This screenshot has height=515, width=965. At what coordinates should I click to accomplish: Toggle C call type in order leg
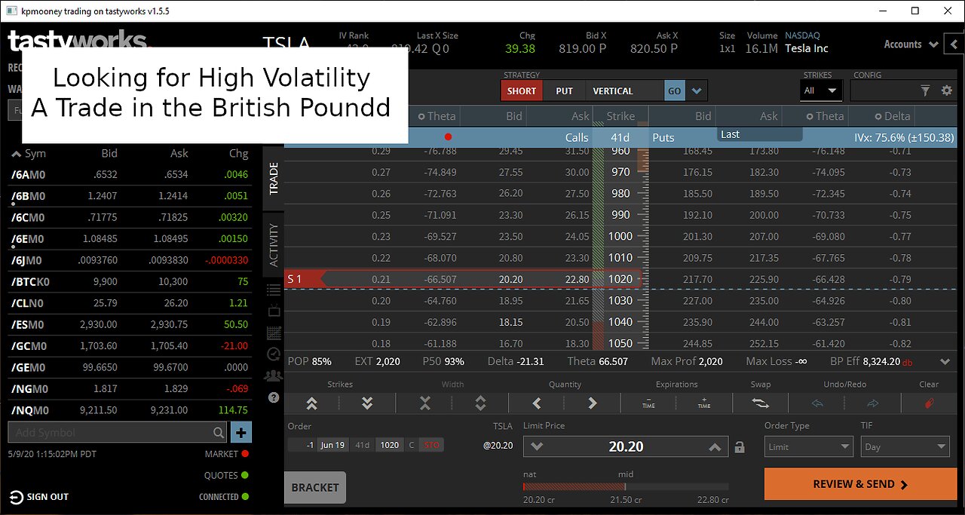(412, 445)
